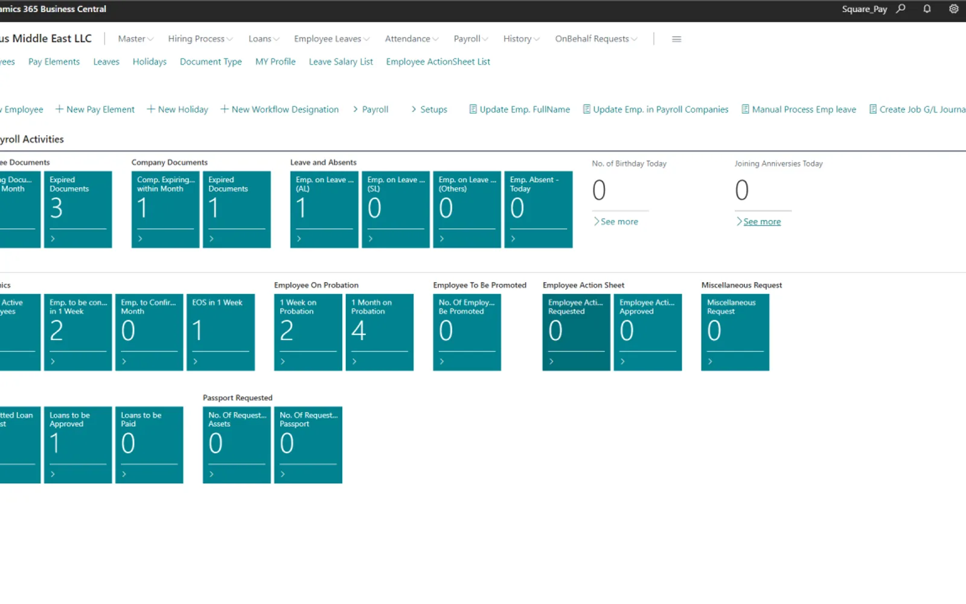Open the Holidays list
The height and width of the screenshot is (604, 966).
(150, 62)
